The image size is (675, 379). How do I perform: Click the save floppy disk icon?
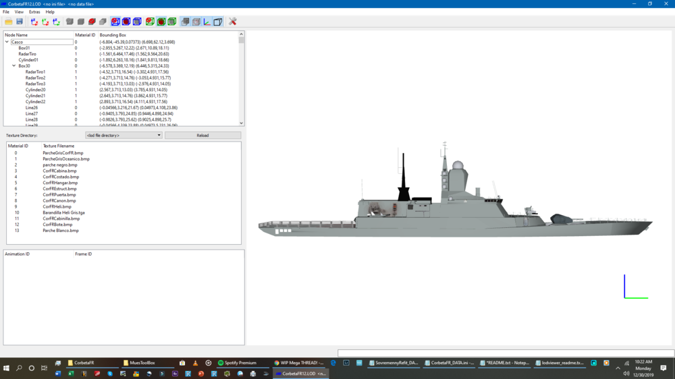click(x=20, y=22)
